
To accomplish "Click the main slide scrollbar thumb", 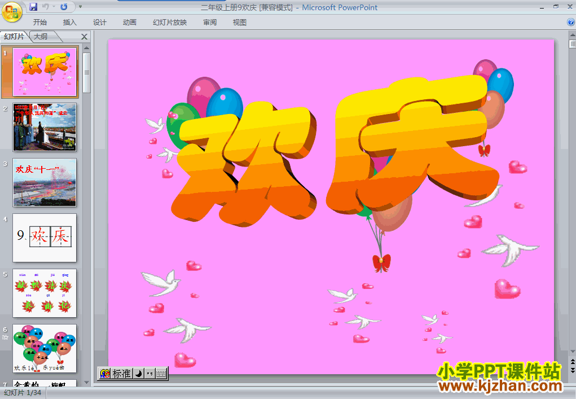I will [x=572, y=44].
